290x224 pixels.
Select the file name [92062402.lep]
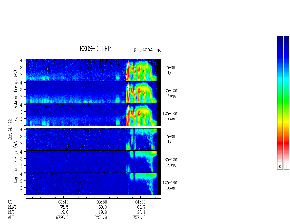(x=148, y=50)
